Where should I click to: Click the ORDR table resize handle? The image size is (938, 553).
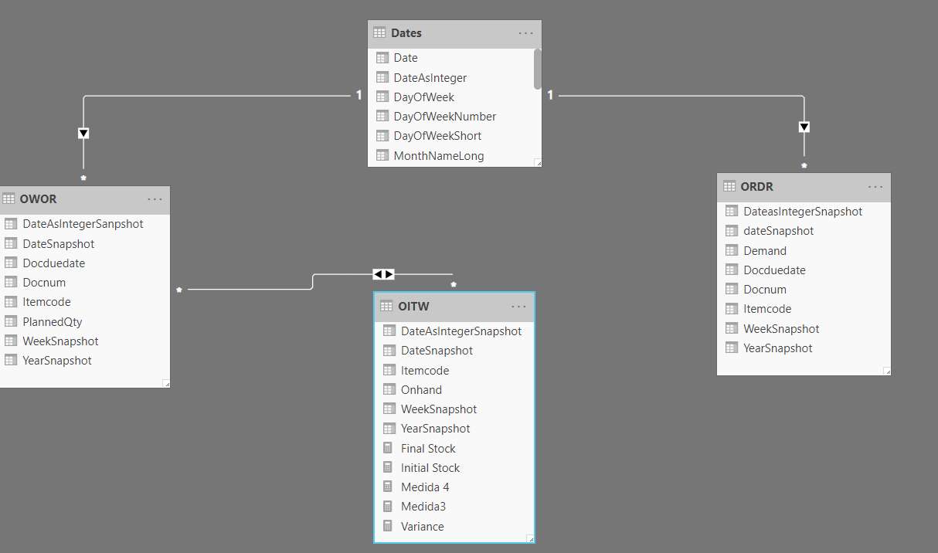(887, 371)
